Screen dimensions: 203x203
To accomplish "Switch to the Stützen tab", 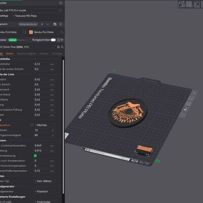I will pos(44,54).
